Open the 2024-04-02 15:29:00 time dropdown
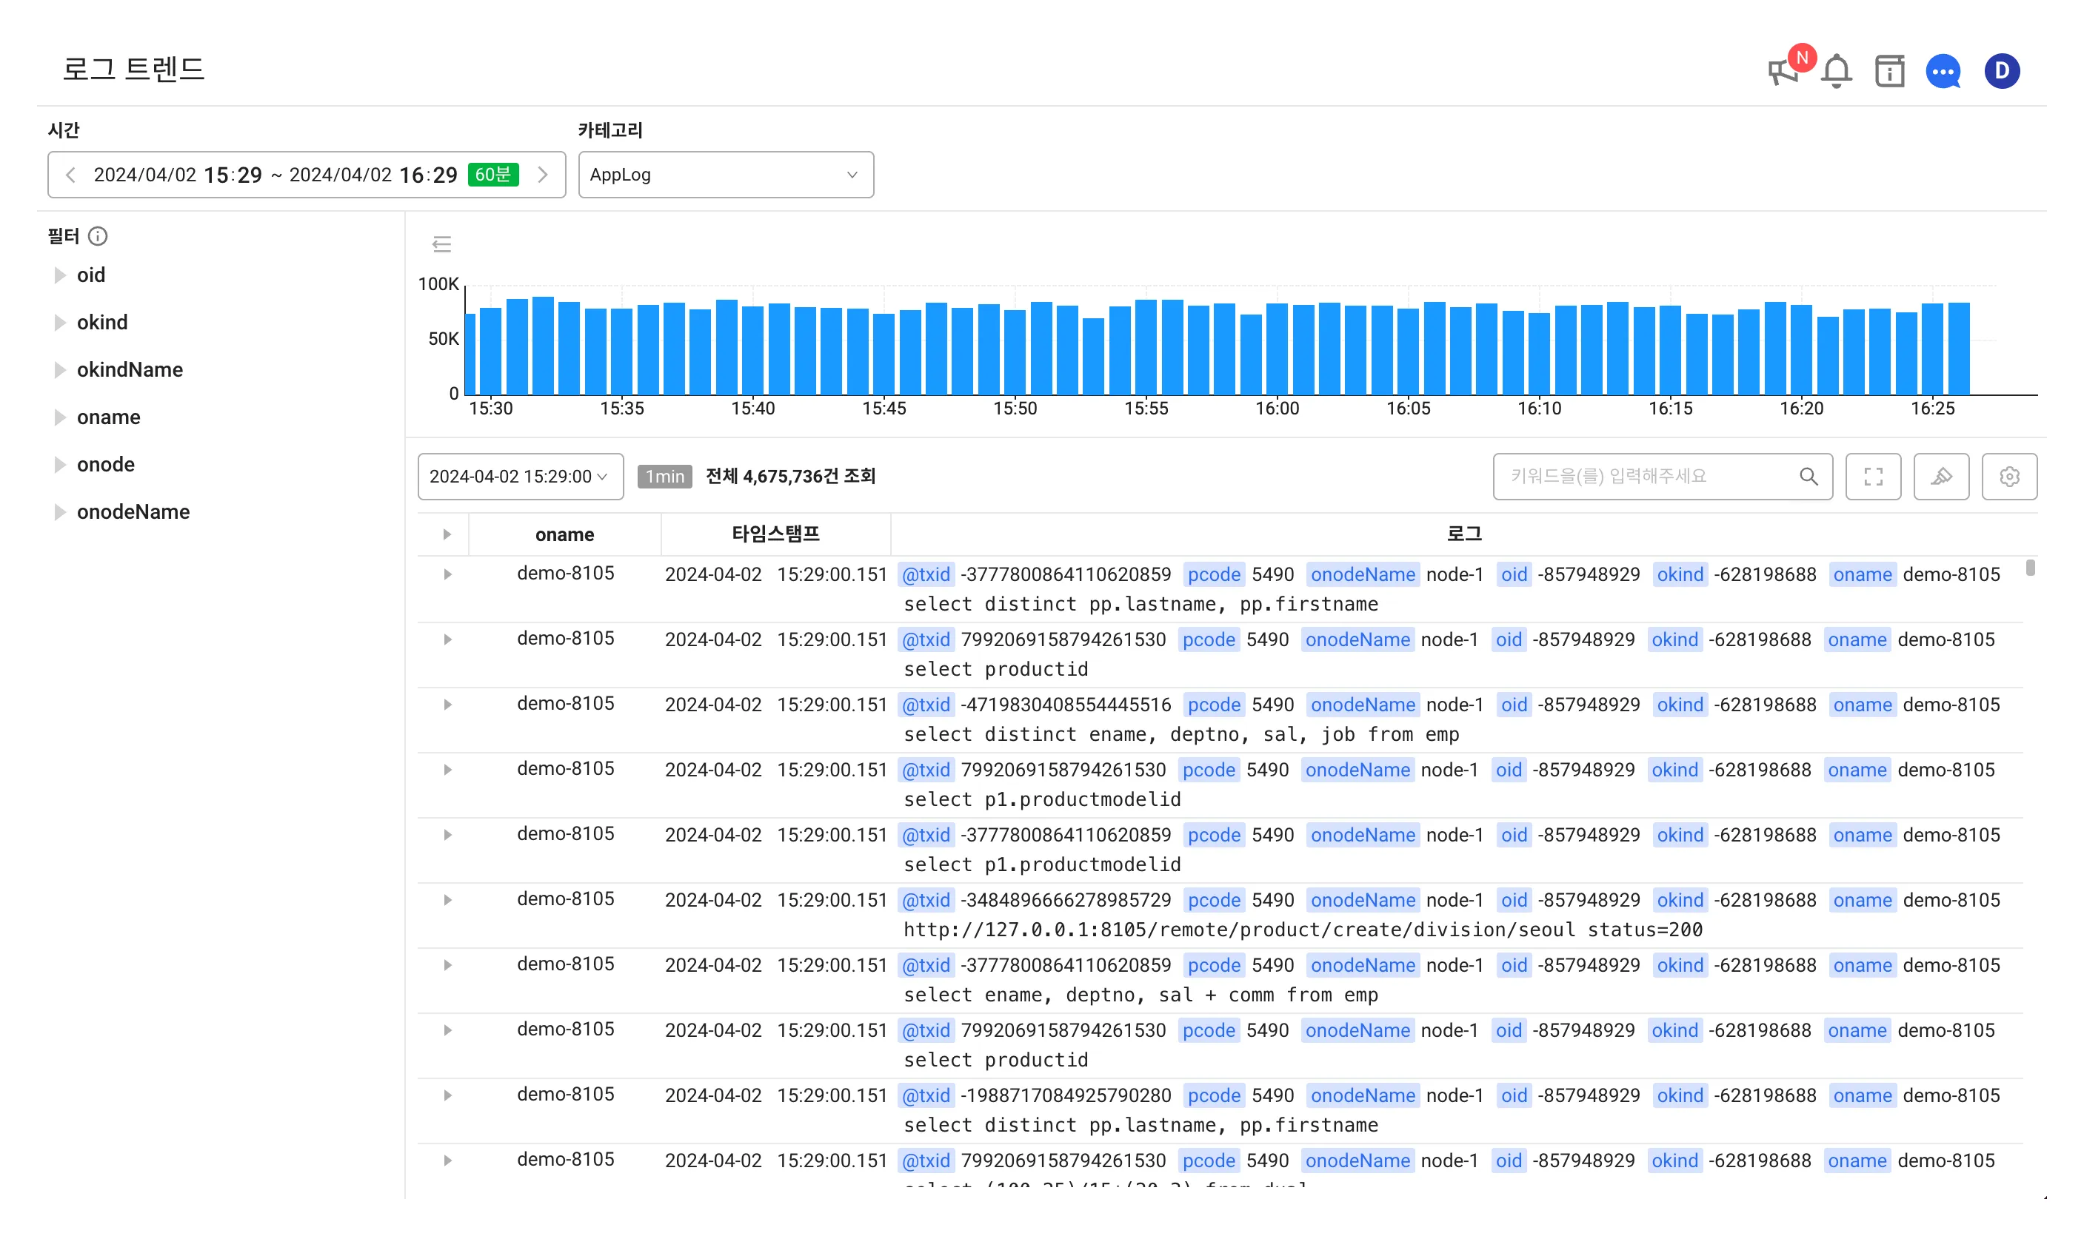Screen dimensions: 2084x1236 click(519, 477)
